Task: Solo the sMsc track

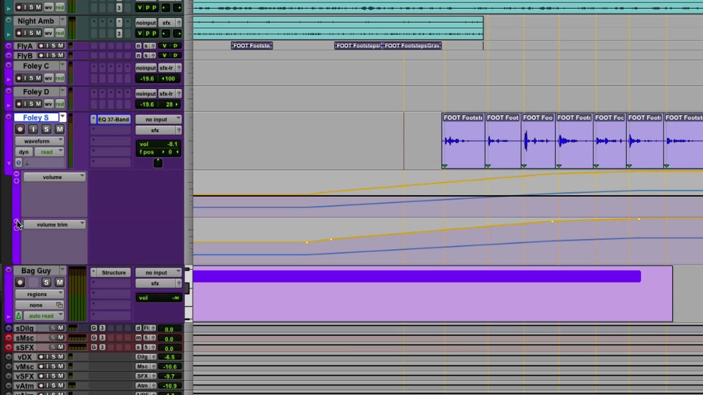Action: pos(53,338)
